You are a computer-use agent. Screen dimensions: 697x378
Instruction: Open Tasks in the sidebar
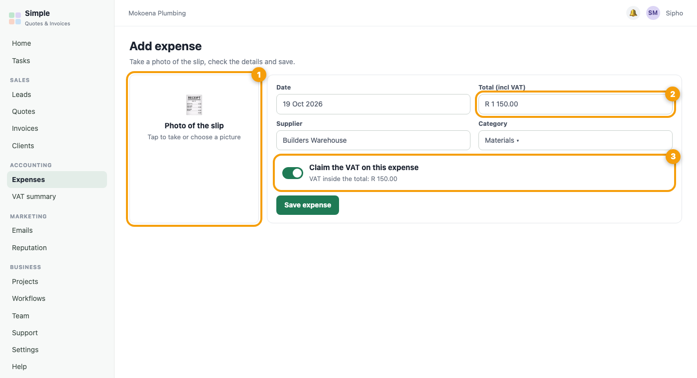point(57,61)
